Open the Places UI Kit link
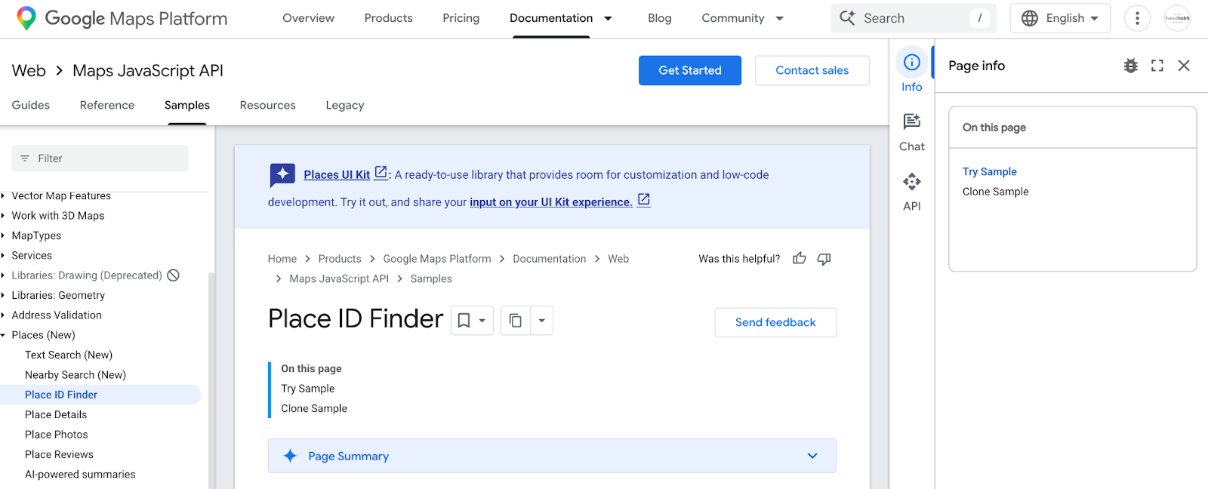The width and height of the screenshot is (1208, 489). 337,174
